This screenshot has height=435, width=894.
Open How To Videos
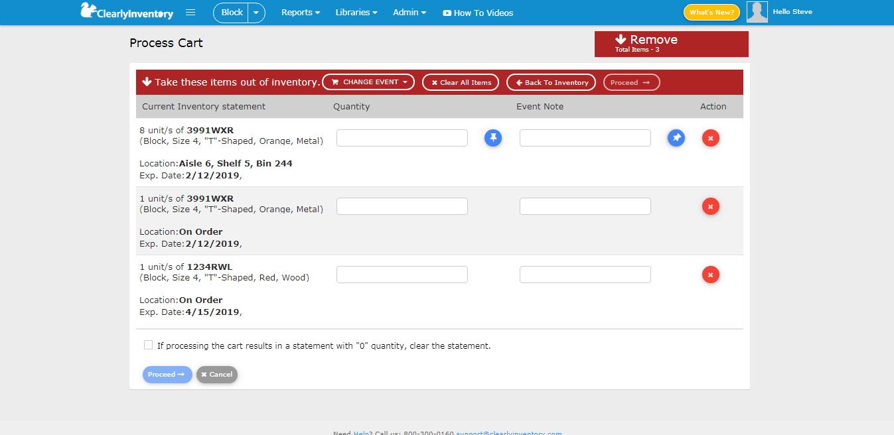pyautogui.click(x=478, y=13)
